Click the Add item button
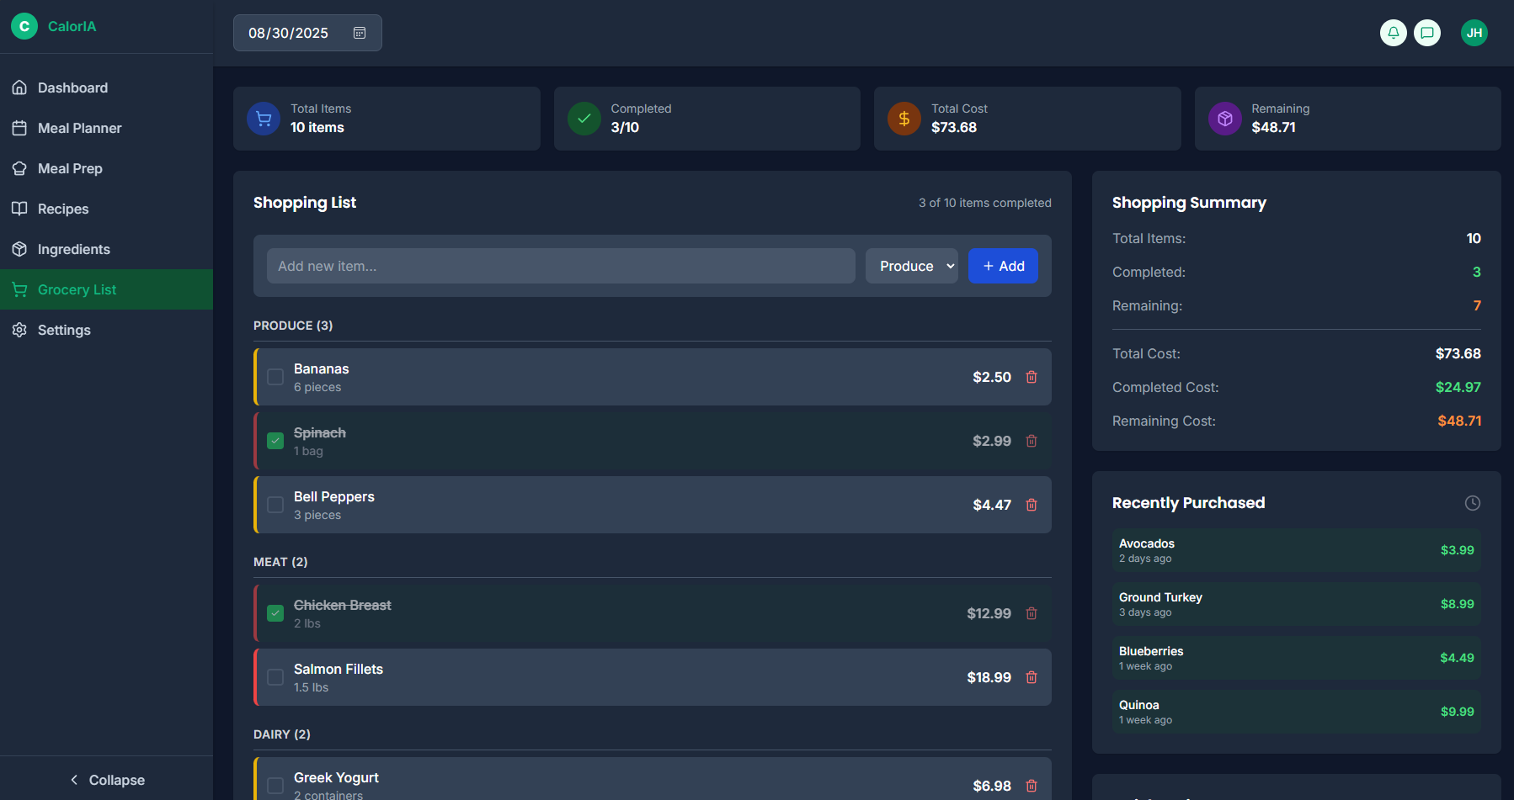Image resolution: width=1514 pixels, height=800 pixels. tap(1003, 266)
